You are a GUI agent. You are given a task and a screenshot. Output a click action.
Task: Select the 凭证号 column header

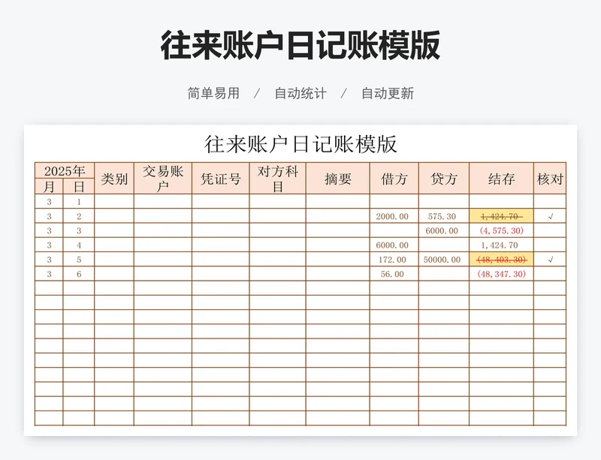221,179
